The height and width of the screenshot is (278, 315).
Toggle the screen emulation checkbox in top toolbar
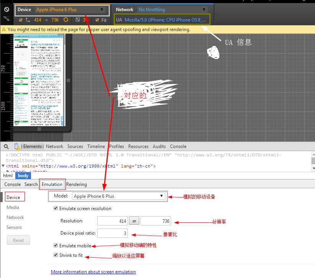(x=21, y=20)
